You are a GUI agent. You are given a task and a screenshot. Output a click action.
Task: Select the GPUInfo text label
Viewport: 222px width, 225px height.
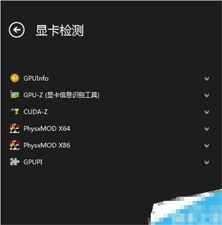(x=36, y=78)
